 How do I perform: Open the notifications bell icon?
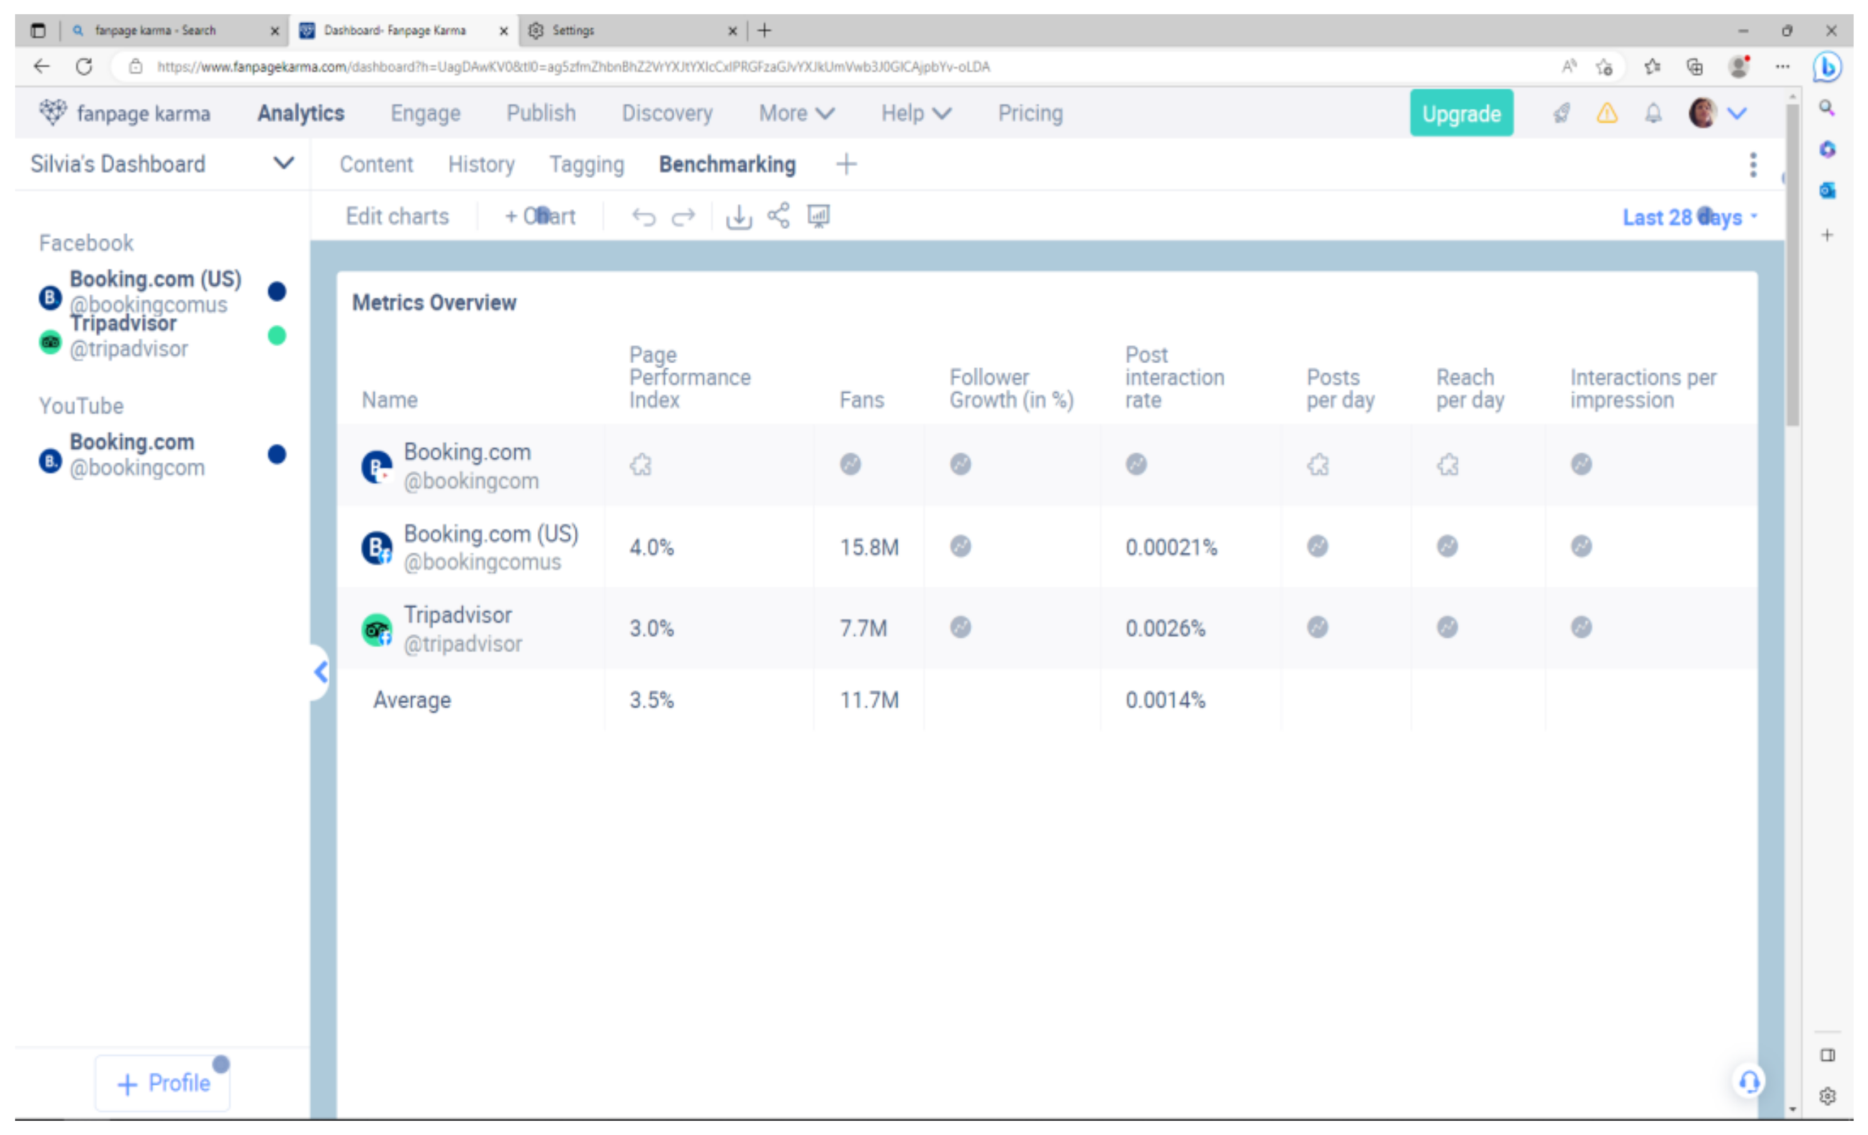coord(1652,114)
